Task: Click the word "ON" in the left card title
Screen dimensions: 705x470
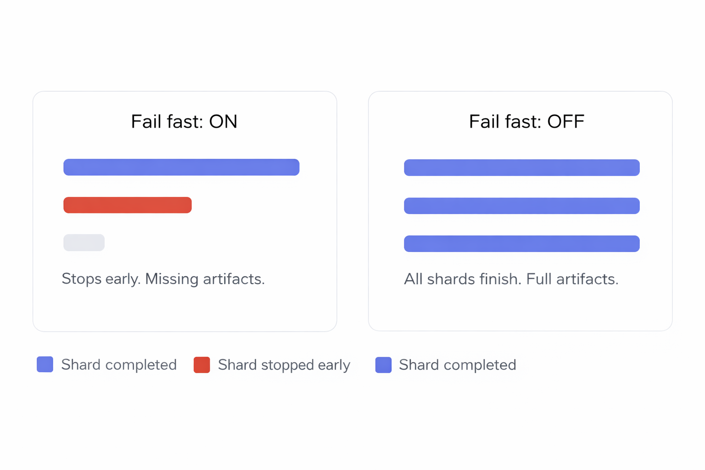Action: click(223, 122)
